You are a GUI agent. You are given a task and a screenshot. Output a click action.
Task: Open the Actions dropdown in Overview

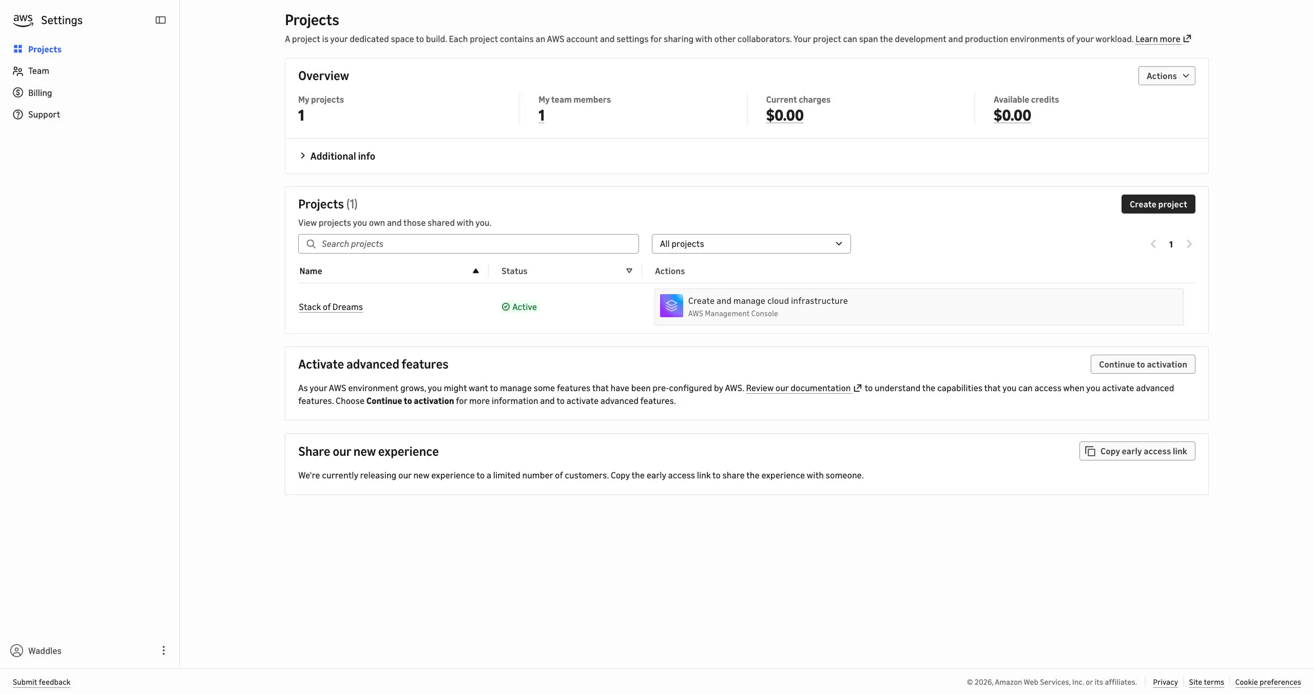click(x=1167, y=76)
